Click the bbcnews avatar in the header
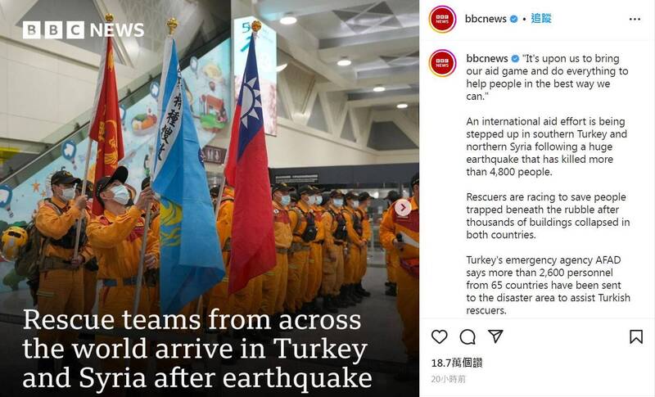The image size is (655, 397). [x=442, y=19]
